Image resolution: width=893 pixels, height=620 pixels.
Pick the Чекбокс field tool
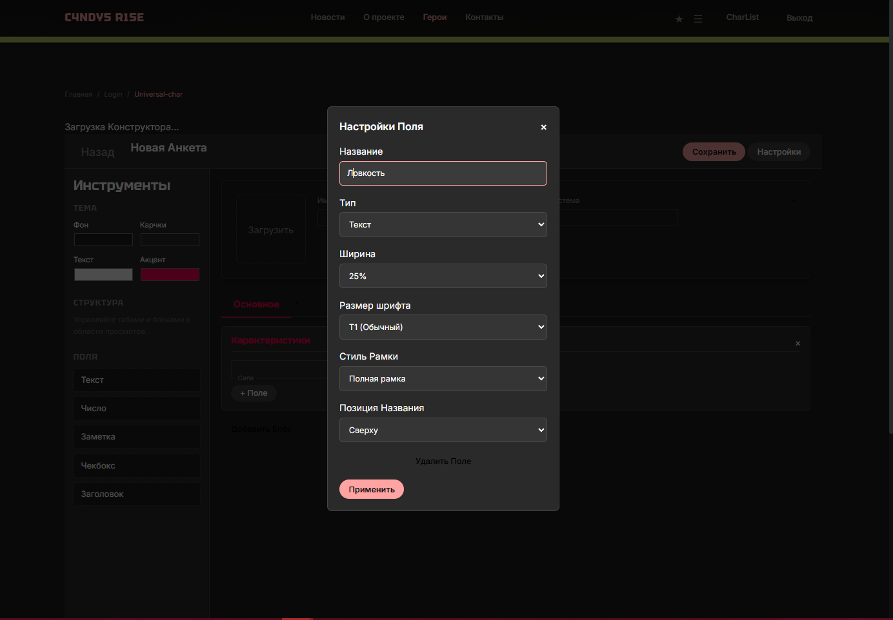(137, 466)
